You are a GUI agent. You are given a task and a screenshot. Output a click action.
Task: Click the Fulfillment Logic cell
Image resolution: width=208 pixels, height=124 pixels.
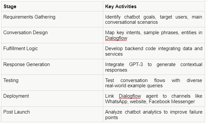52,51
